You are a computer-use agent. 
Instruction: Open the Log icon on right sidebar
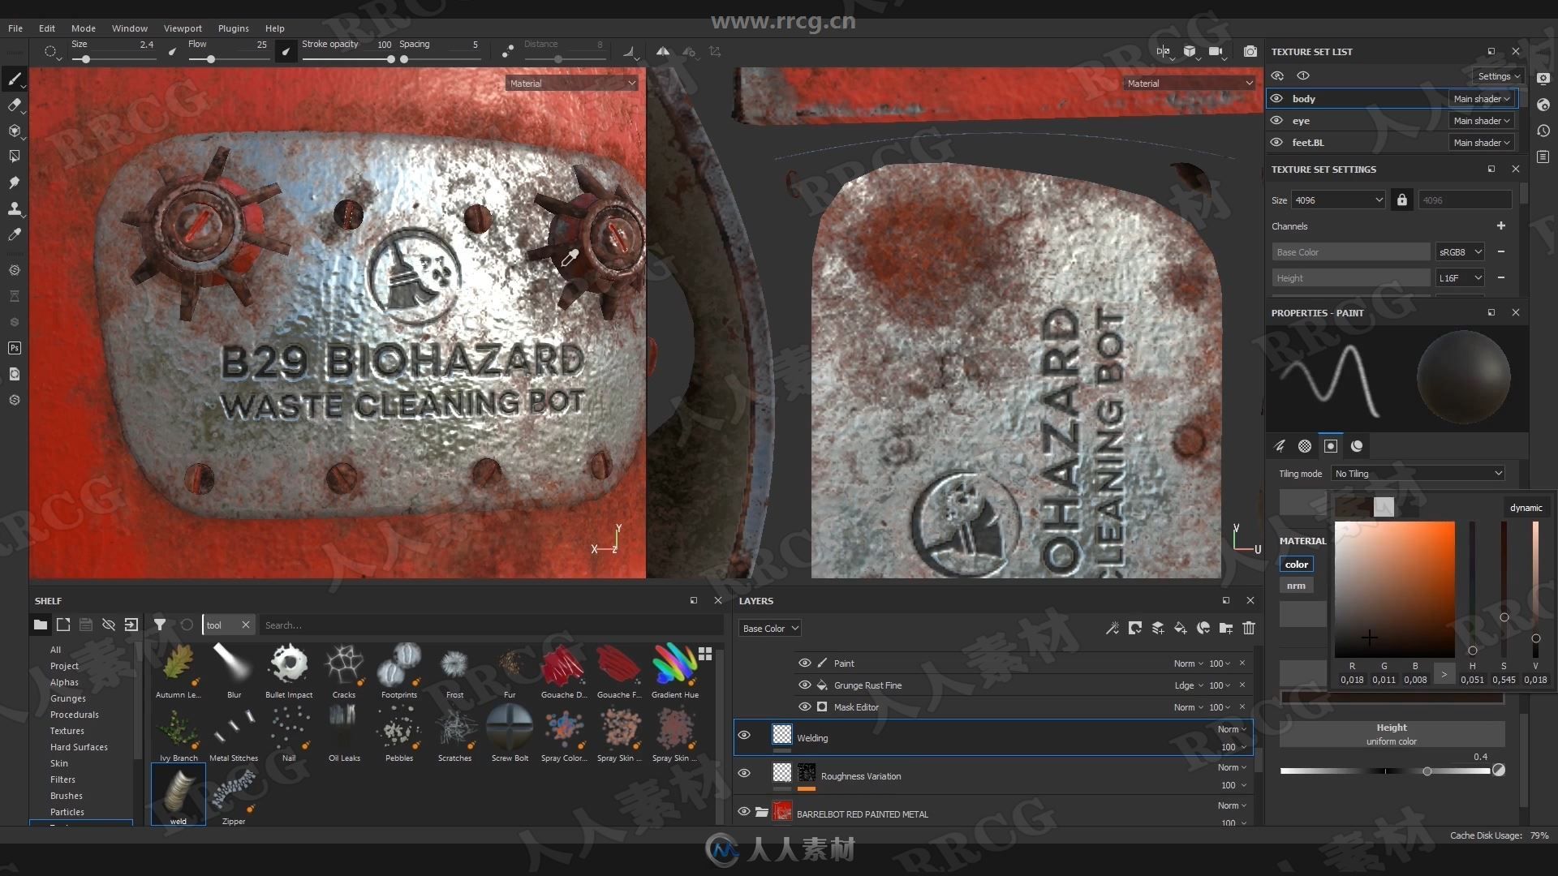coord(1543,157)
